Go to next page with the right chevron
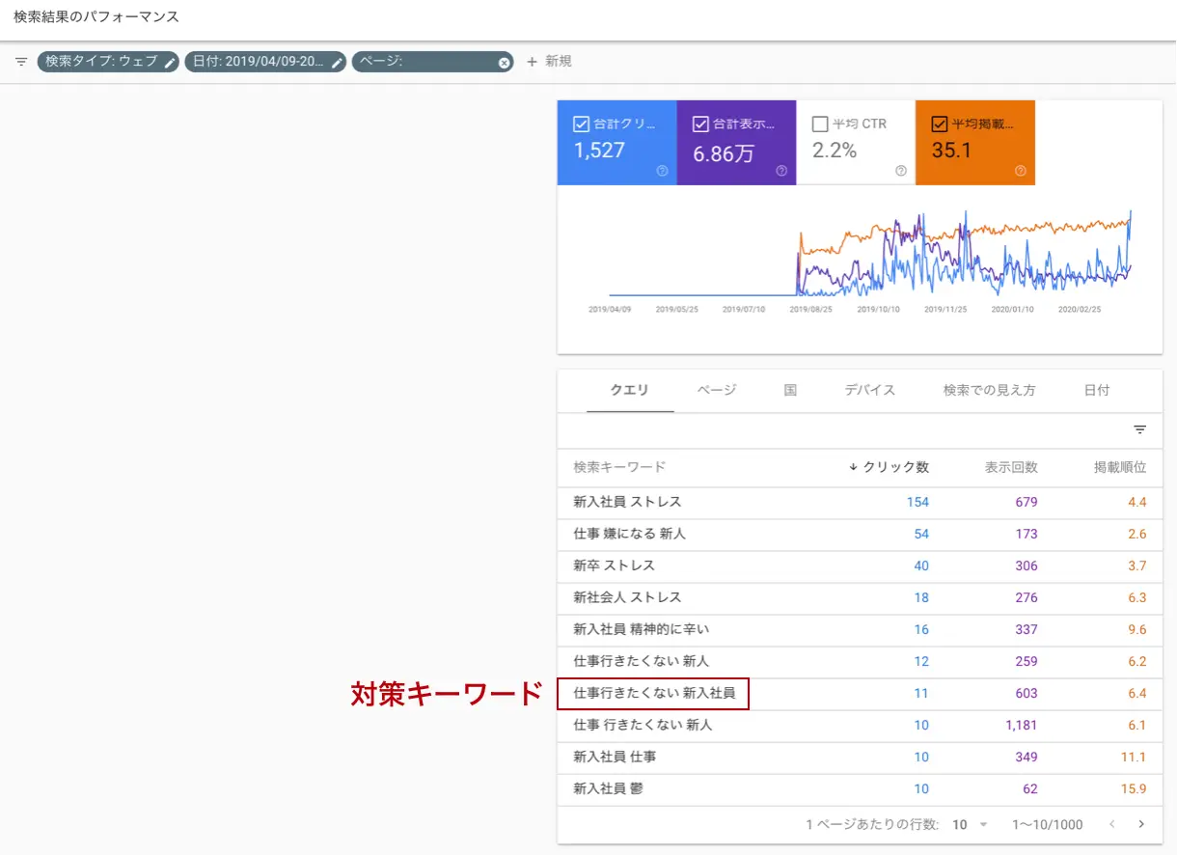This screenshot has width=1177, height=855. [1143, 824]
